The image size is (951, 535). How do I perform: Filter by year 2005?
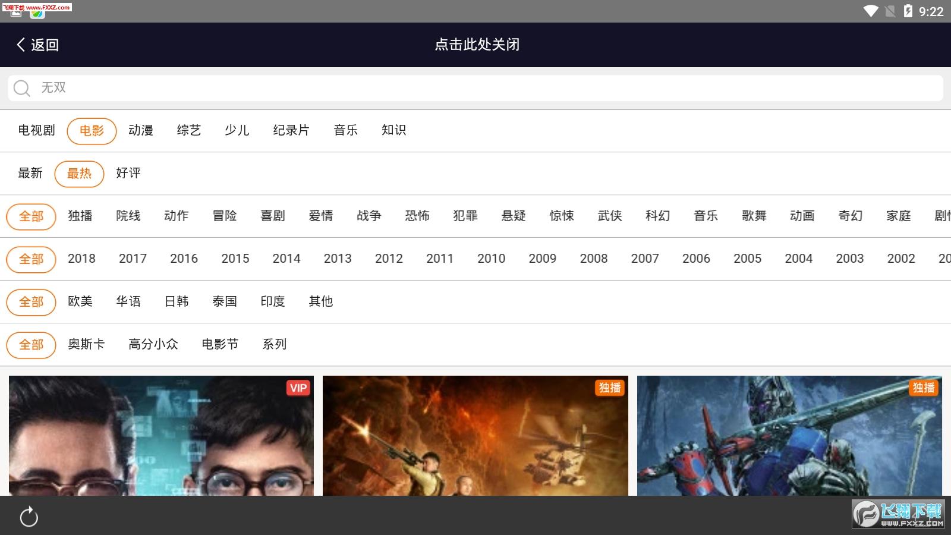(747, 259)
